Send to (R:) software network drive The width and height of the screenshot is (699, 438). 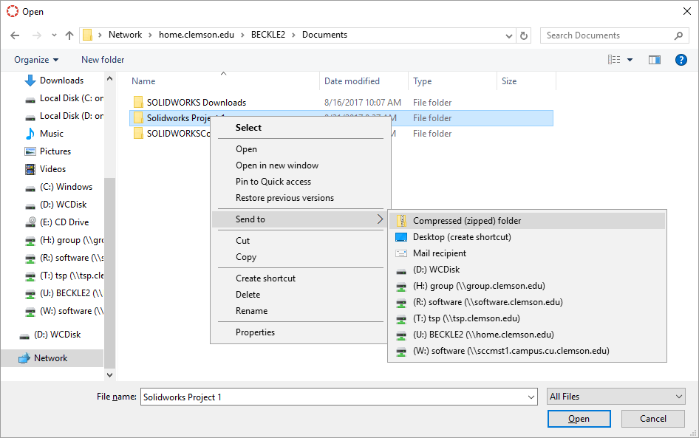pyautogui.click(x=527, y=302)
